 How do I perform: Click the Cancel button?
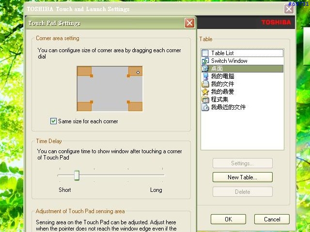click(272, 219)
